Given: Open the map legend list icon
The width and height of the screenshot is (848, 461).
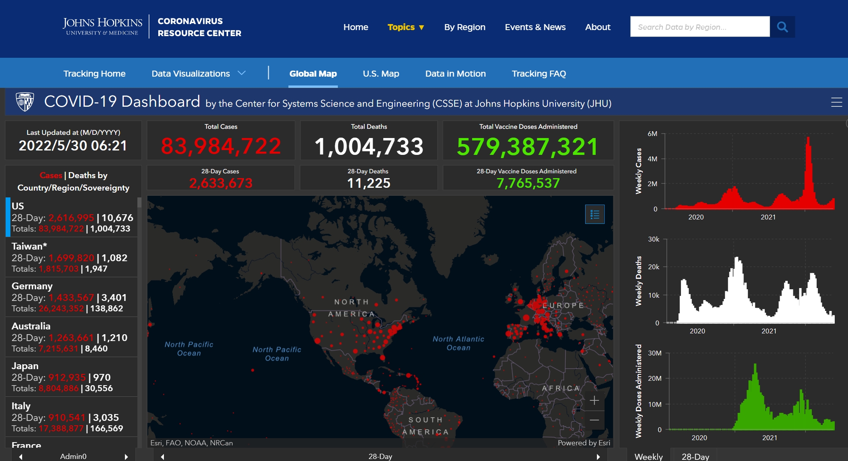Looking at the screenshot, I should 595,214.
